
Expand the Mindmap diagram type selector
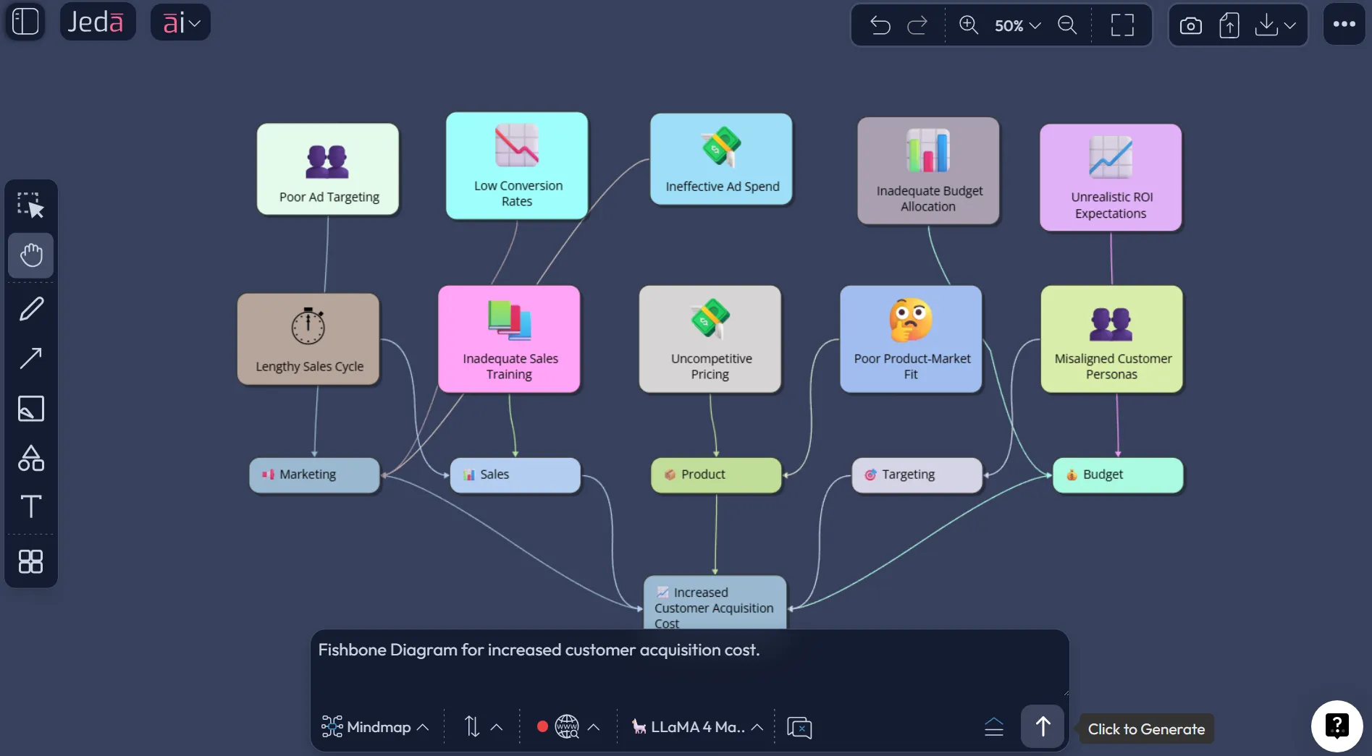(374, 727)
